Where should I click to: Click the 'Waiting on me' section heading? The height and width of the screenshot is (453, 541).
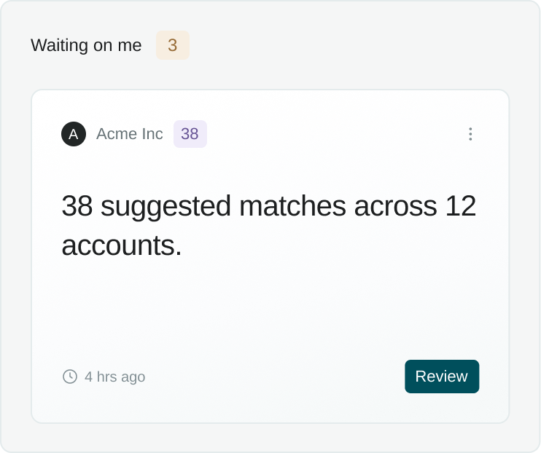(x=86, y=45)
